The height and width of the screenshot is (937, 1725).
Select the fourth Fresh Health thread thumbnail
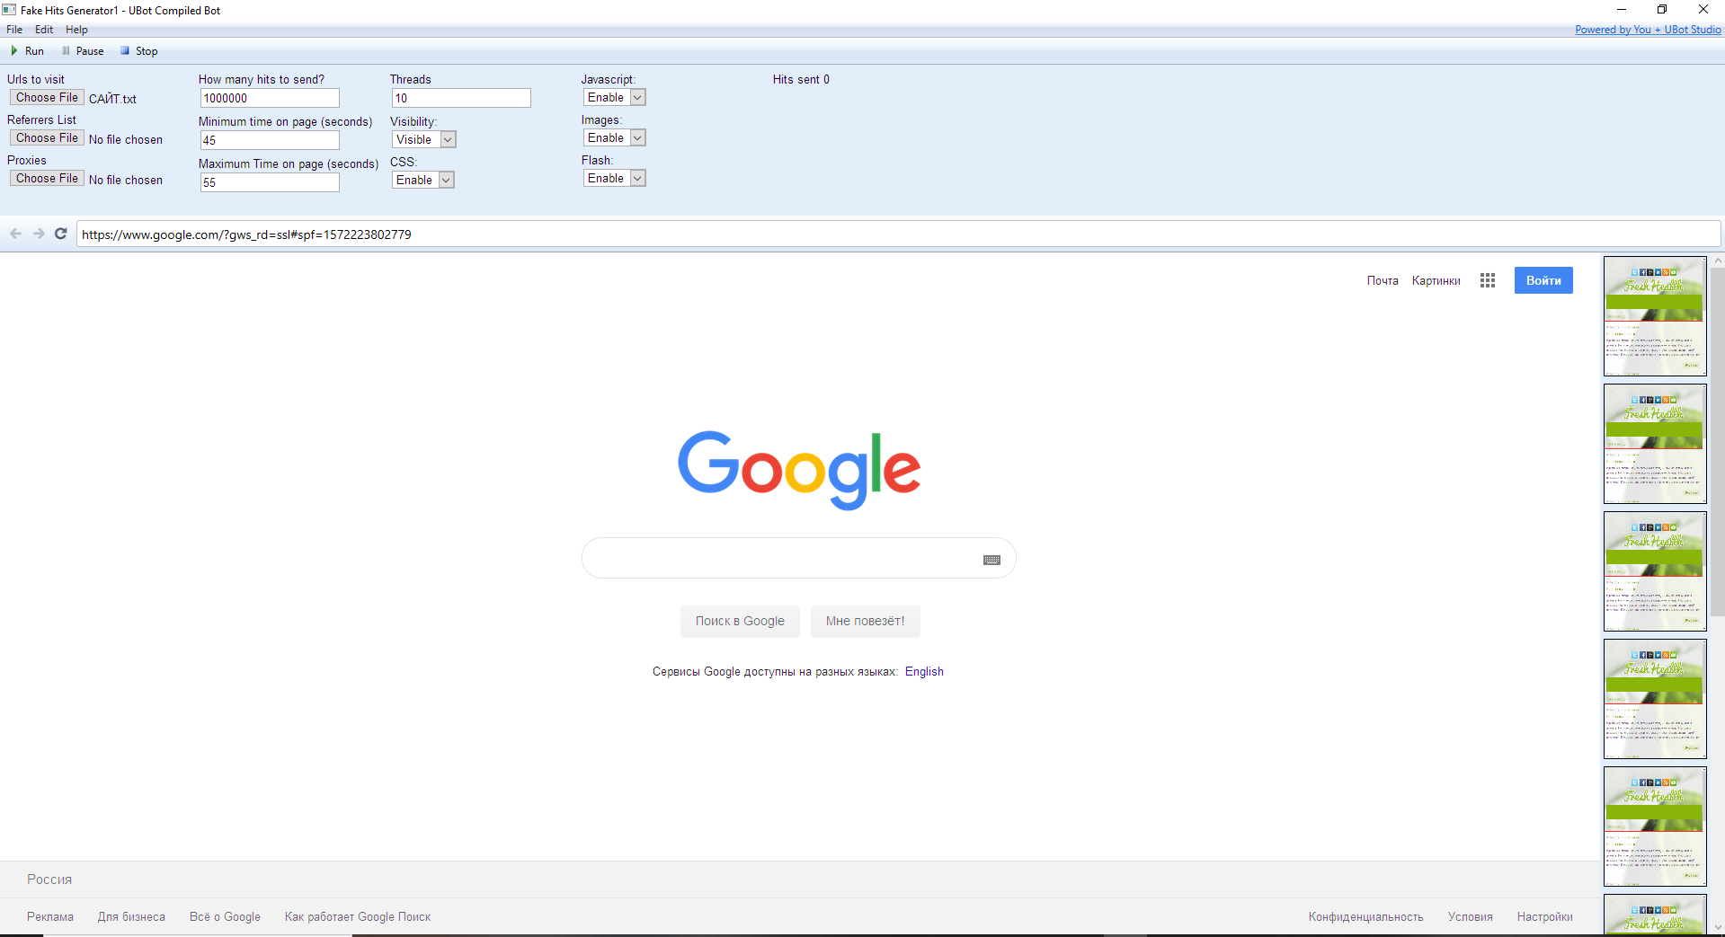tap(1655, 699)
